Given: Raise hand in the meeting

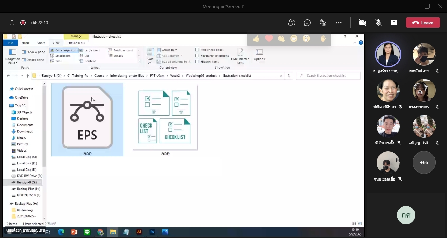Looking at the screenshot, I should pos(323,39).
